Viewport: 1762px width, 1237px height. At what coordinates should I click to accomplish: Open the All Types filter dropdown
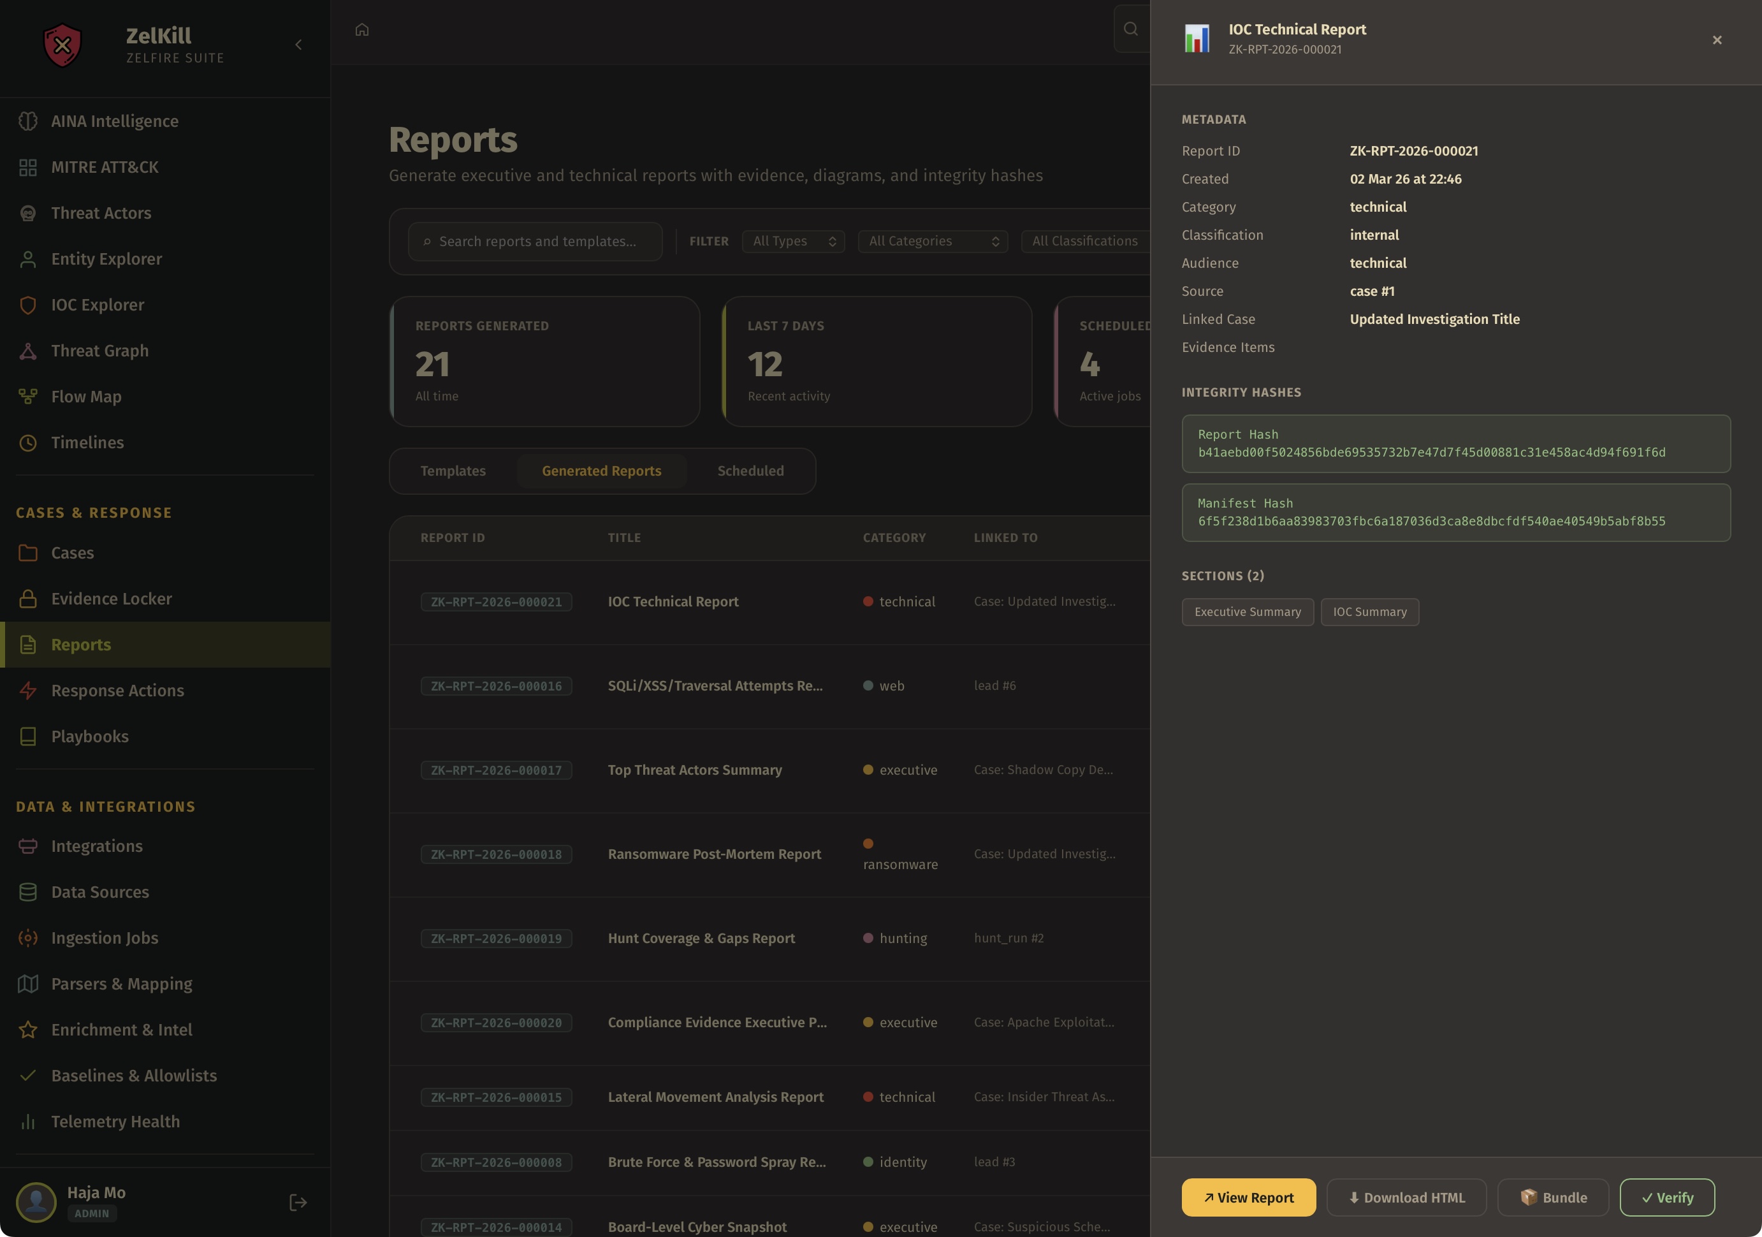coord(794,241)
